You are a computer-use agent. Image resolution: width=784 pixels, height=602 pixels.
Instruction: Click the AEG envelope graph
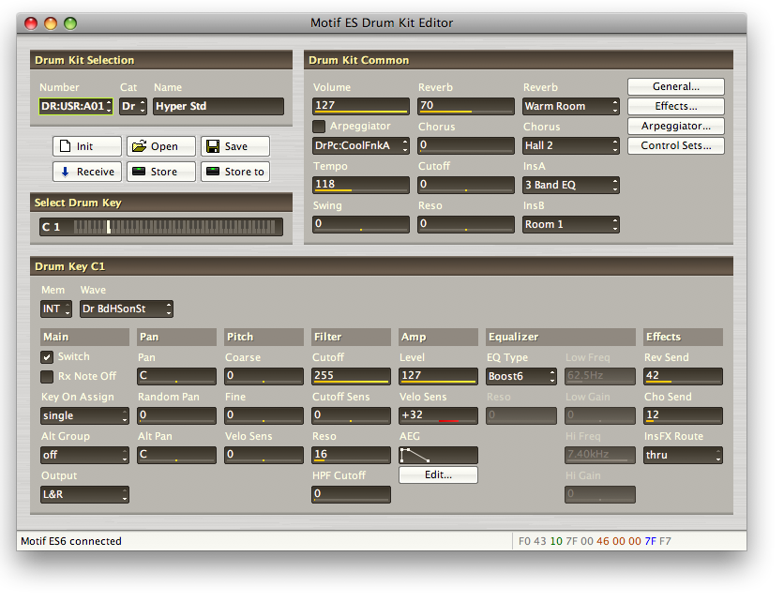438,455
